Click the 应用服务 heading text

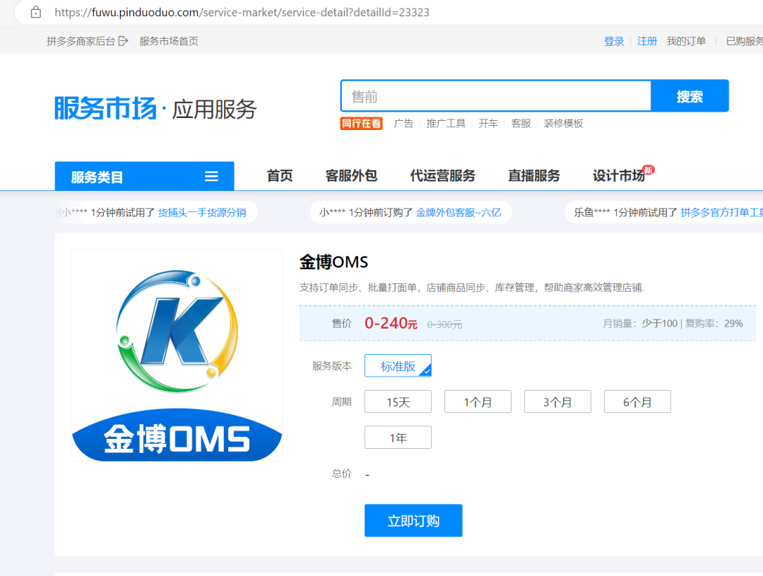(214, 109)
